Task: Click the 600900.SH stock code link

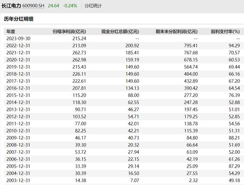Action: pos(33,6)
